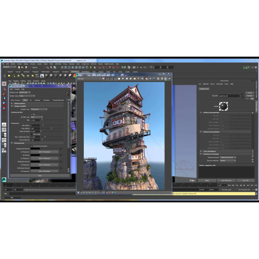The height and width of the screenshot is (259, 259).
Task: Switch to the Settings tab in Render Settings
Action: pos(38,100)
